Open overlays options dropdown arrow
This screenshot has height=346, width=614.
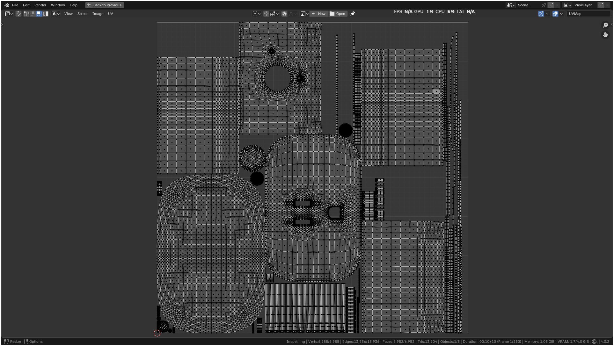click(561, 14)
